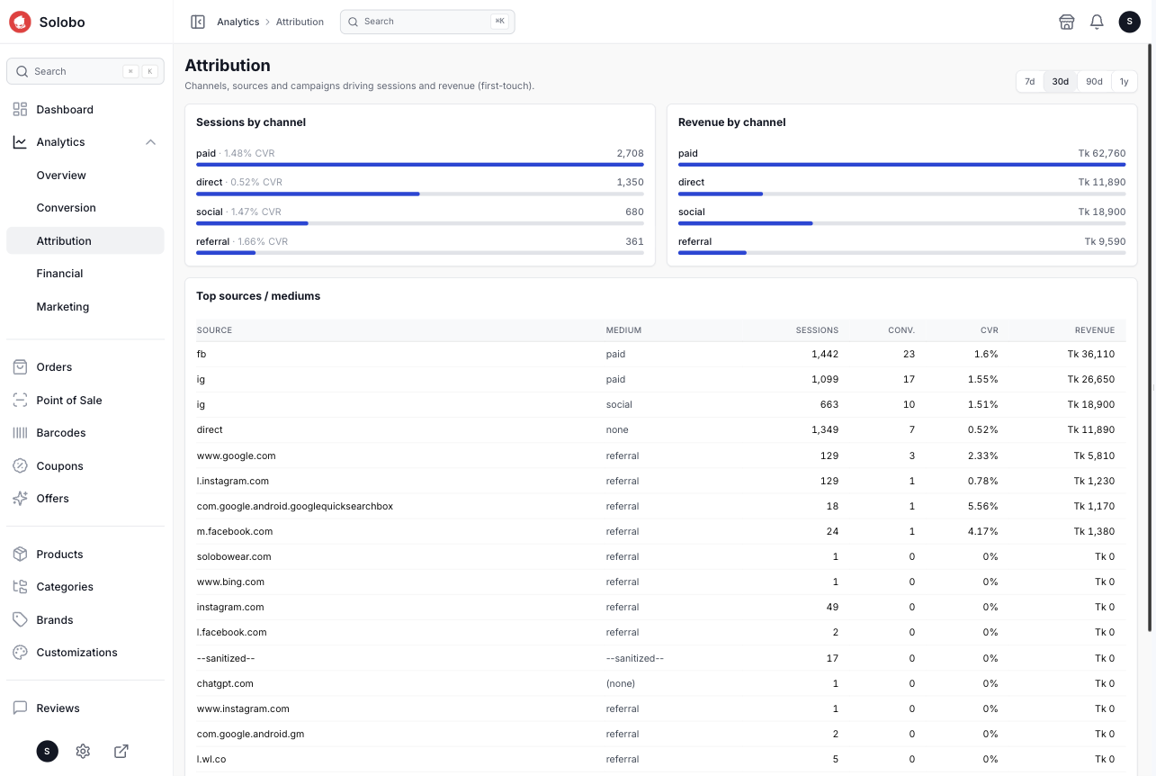The image size is (1156, 776).
Task: Click the SOURCE column header
Action: tap(214, 330)
